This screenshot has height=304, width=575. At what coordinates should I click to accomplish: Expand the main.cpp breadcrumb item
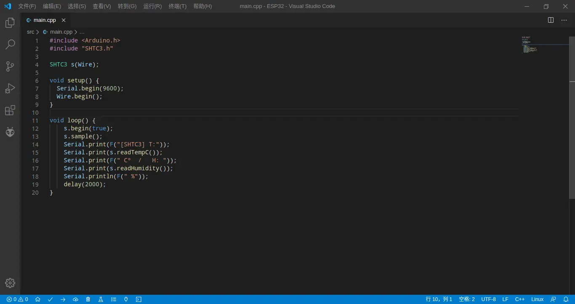[x=61, y=32]
